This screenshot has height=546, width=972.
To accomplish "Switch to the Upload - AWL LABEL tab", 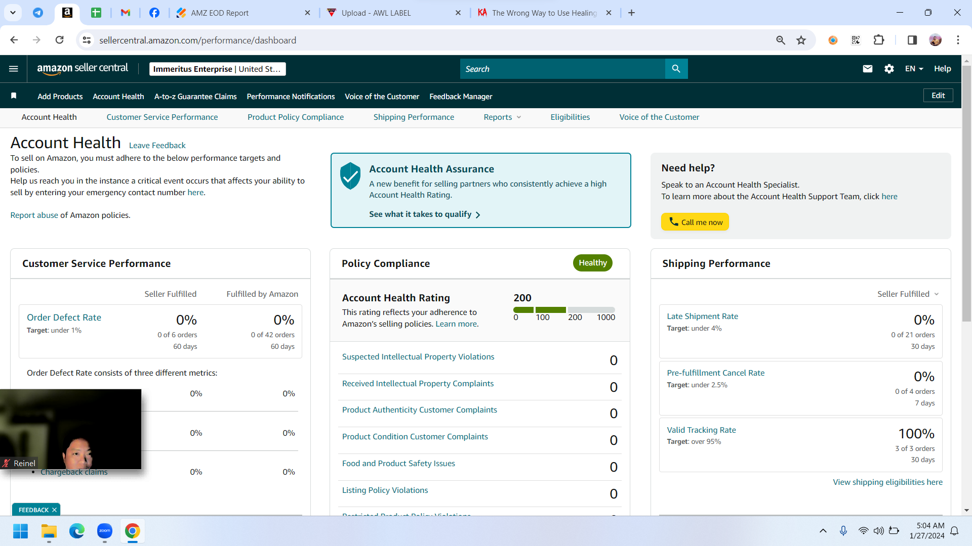I will click(394, 13).
